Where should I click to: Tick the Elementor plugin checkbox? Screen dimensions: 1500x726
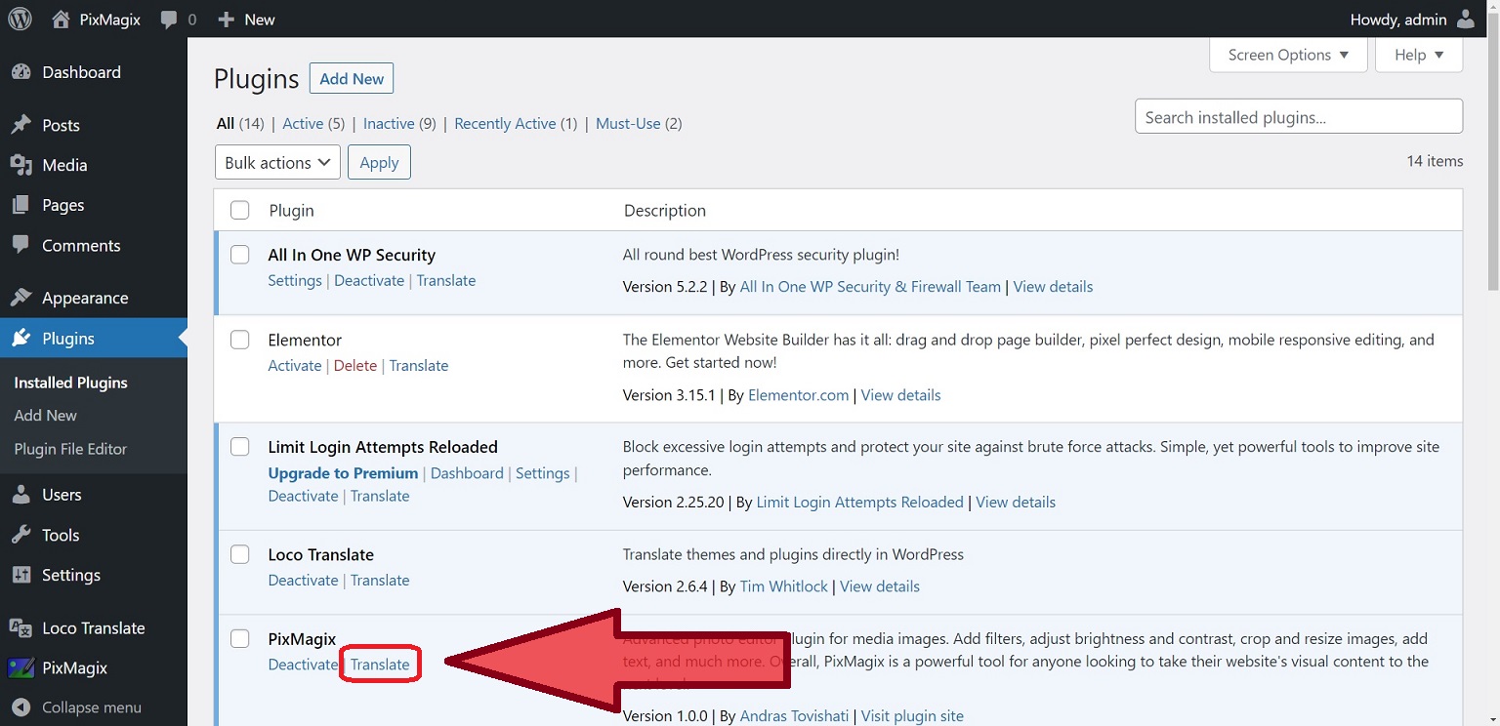(240, 340)
